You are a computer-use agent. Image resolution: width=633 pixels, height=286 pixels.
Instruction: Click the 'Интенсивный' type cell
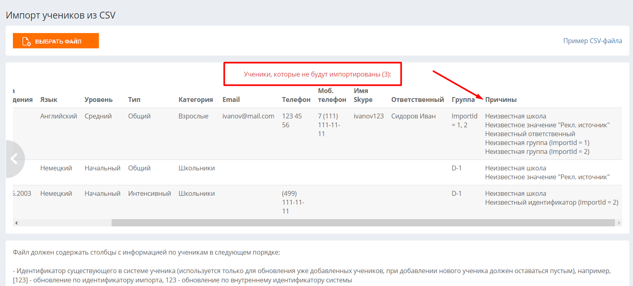coord(149,193)
